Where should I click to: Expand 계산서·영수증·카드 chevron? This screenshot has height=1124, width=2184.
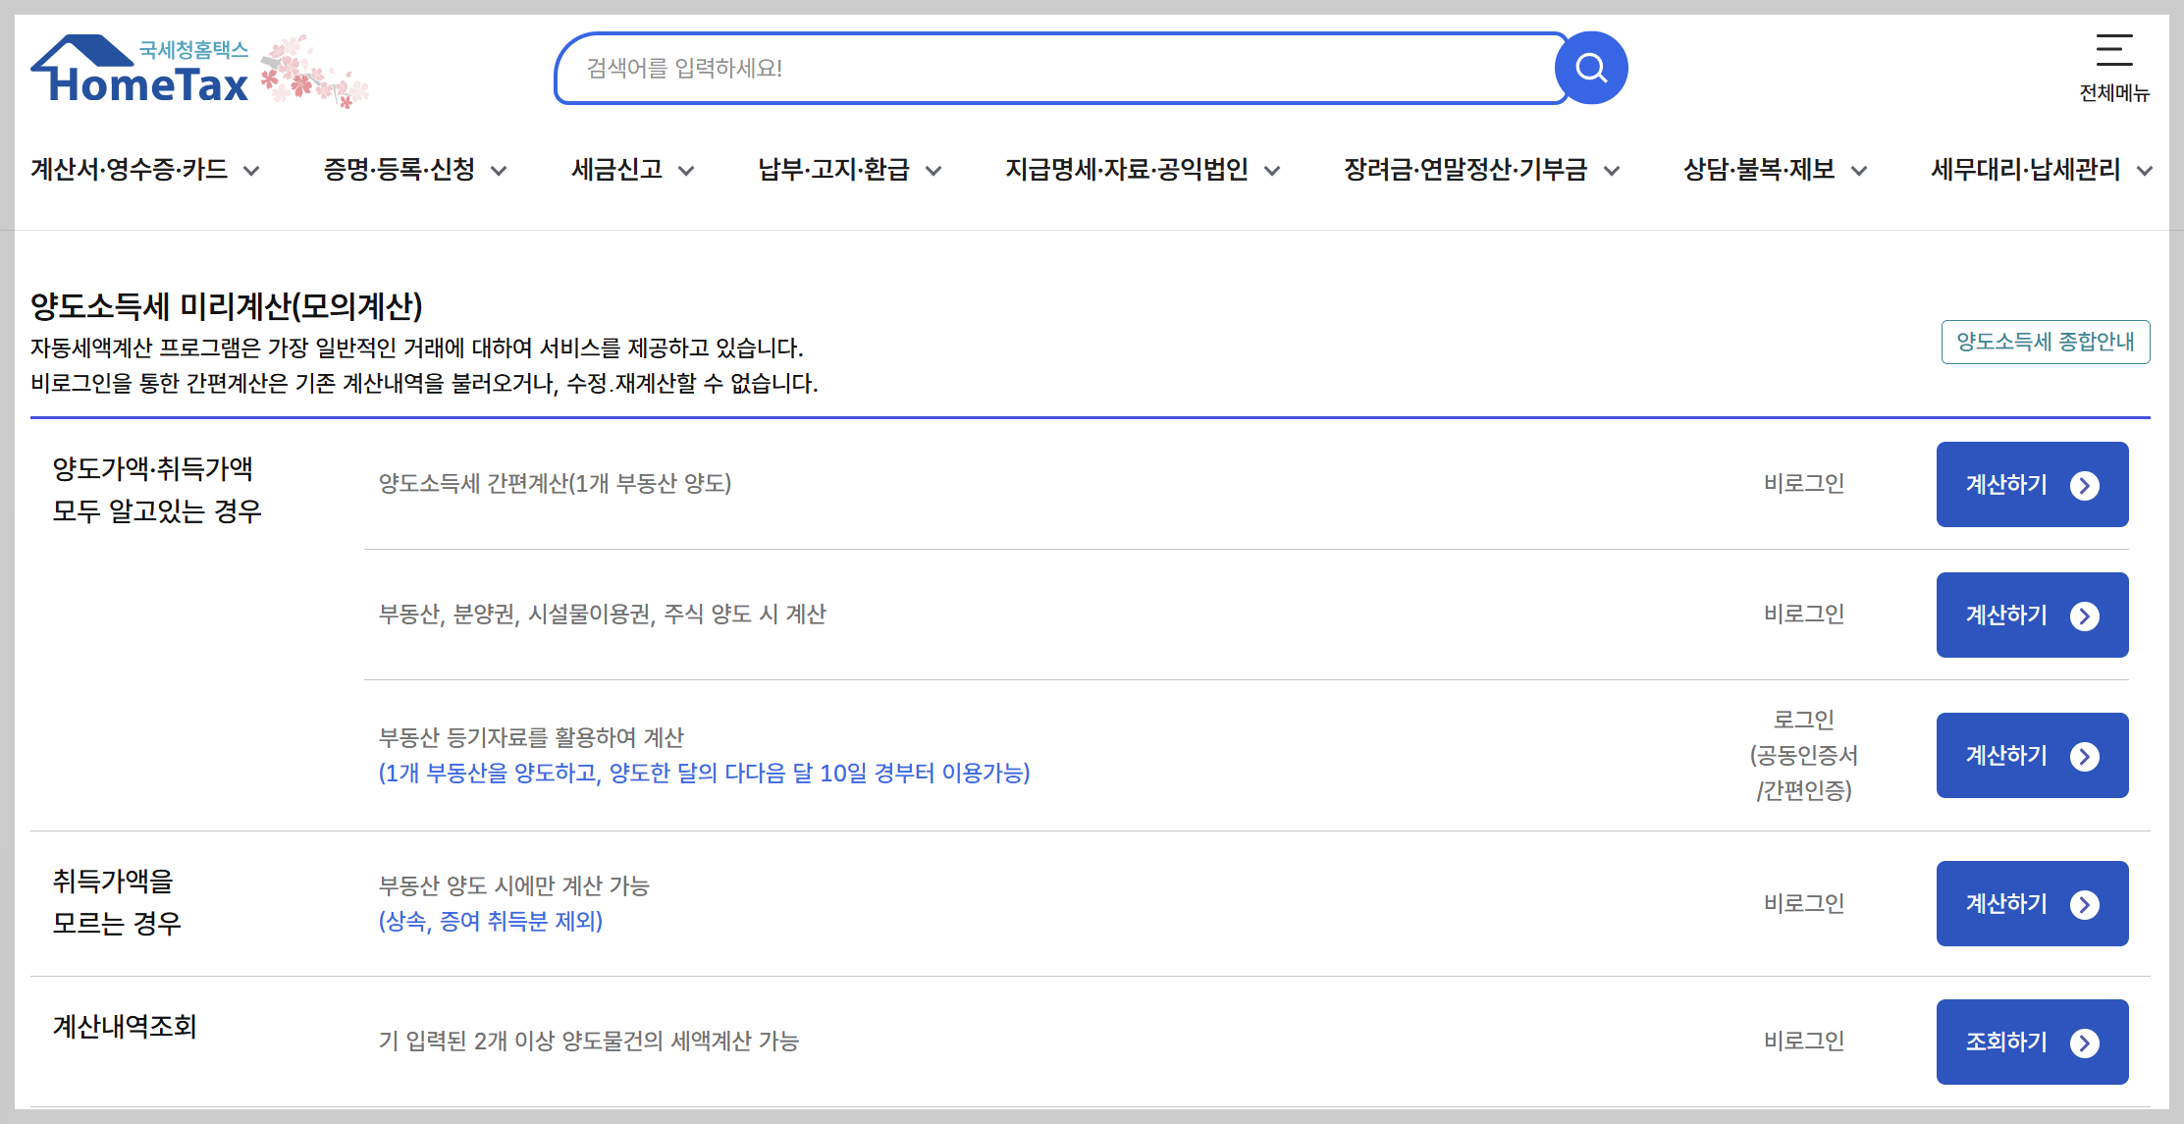point(252,171)
